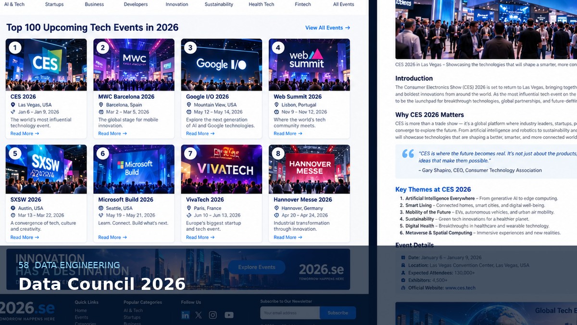This screenshot has width=577, height=325.
Task: Click the Subscribe newsletter button
Action: 338,313
